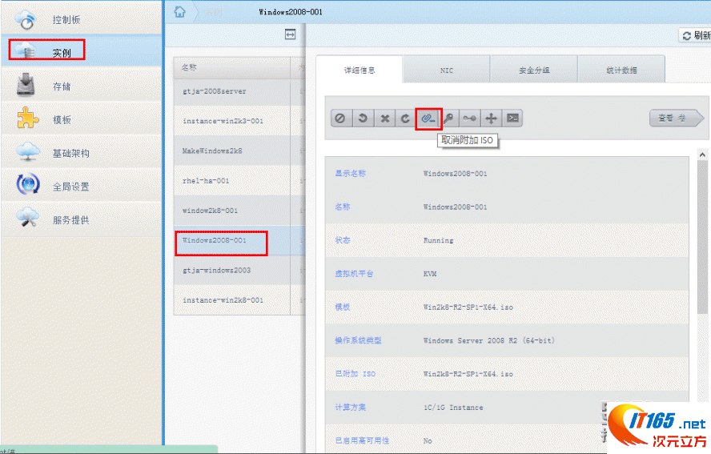Click the detach ISO paperclip icon

[428, 119]
